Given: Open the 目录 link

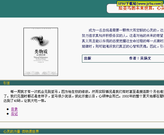Looking at the screenshot, I should [14, 109].
